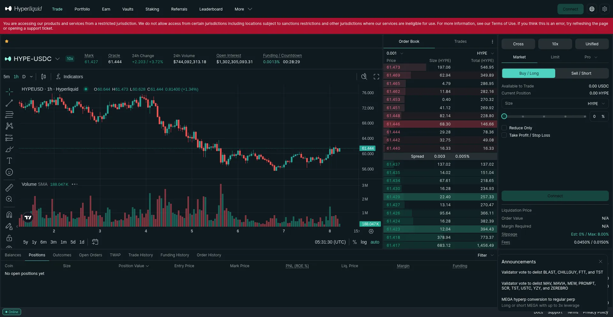Open chart candle style icon
The height and width of the screenshot is (317, 613).
(x=43, y=77)
